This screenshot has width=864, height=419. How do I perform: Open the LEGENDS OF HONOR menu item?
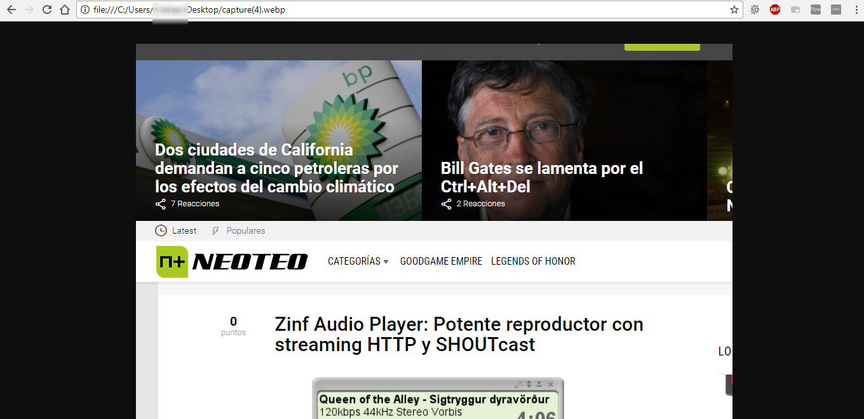click(533, 261)
